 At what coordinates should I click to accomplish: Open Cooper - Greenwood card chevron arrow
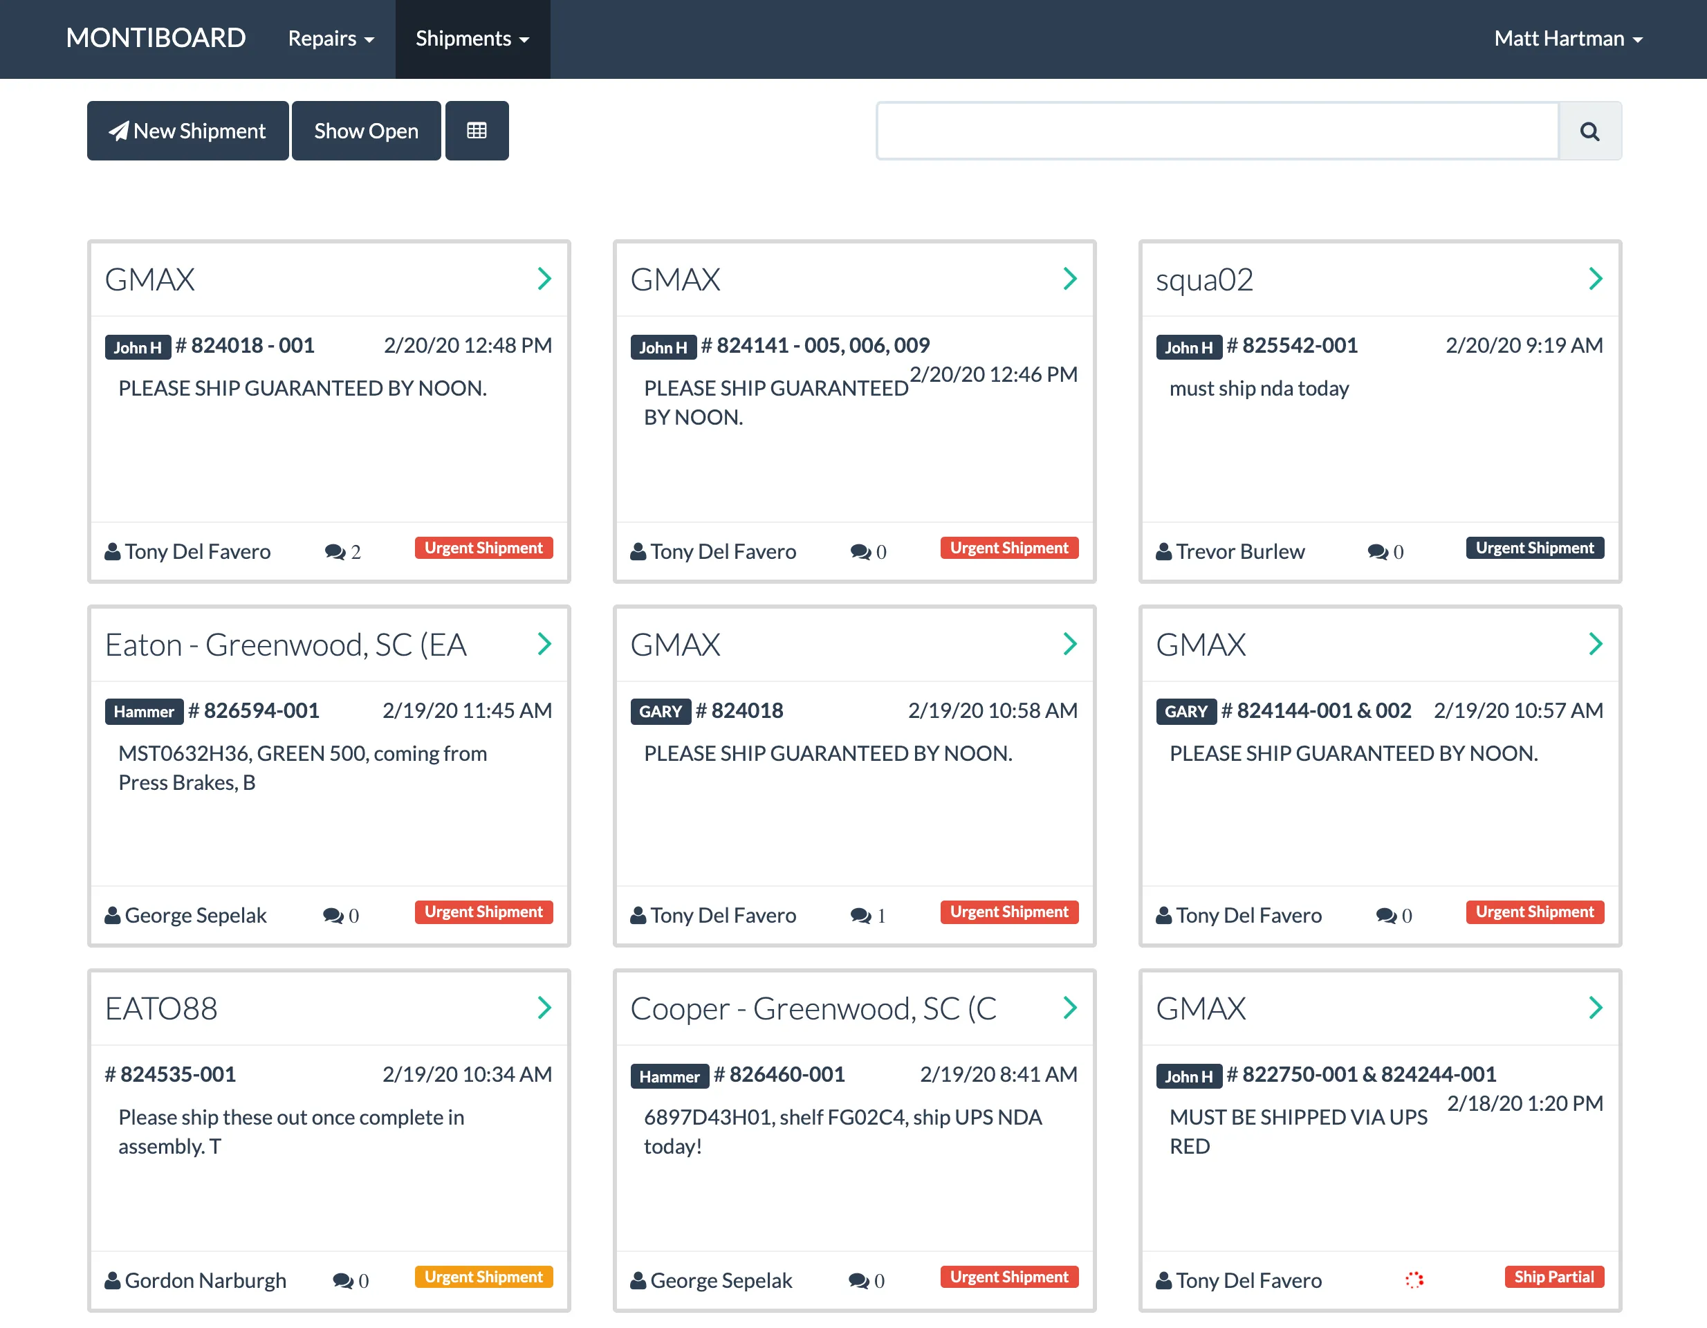(1070, 1008)
